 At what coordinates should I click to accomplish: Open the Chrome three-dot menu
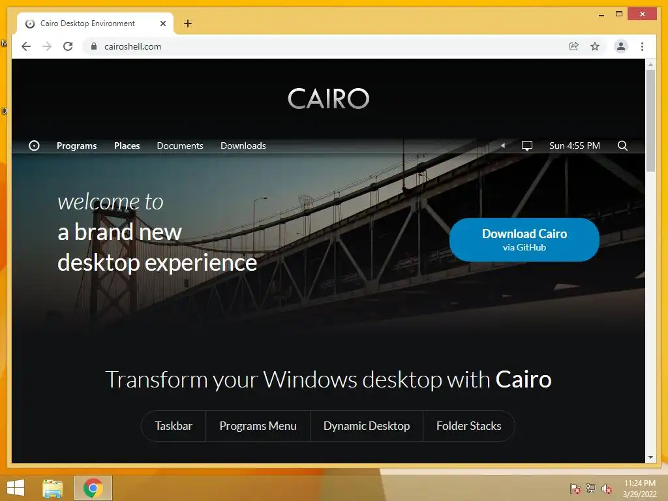pyautogui.click(x=642, y=46)
